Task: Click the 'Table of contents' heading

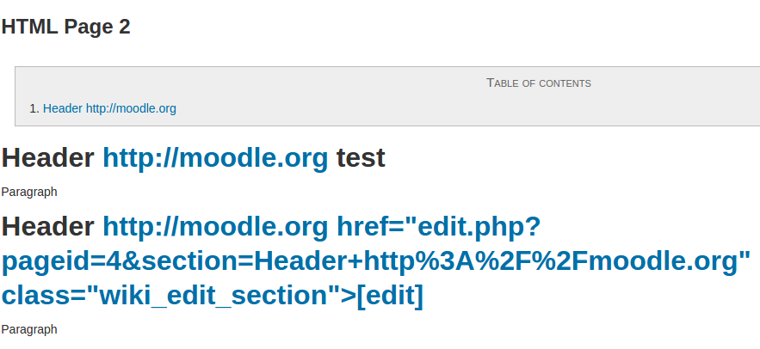Action: 539,83
